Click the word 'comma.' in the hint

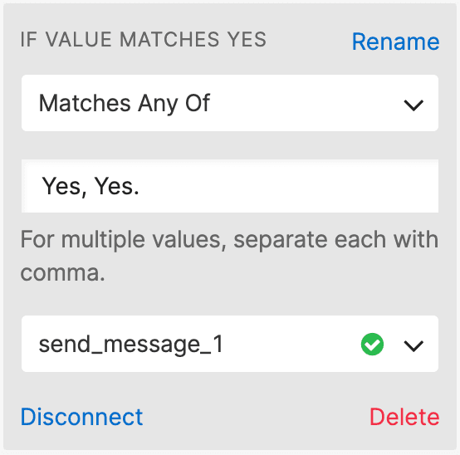[x=62, y=273]
